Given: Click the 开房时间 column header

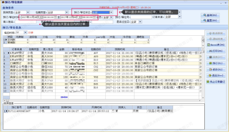Looking at the screenshot, I should pos(97,108).
